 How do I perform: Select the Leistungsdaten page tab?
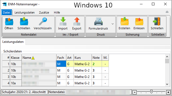pos(13,42)
